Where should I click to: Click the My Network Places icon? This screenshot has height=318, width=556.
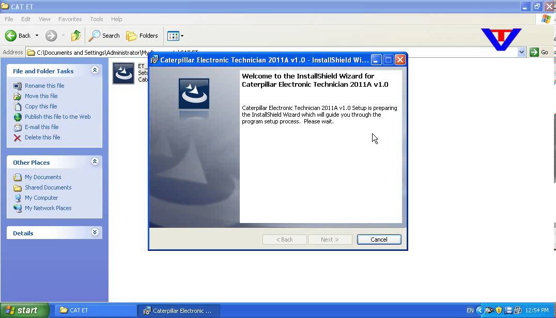coord(18,208)
